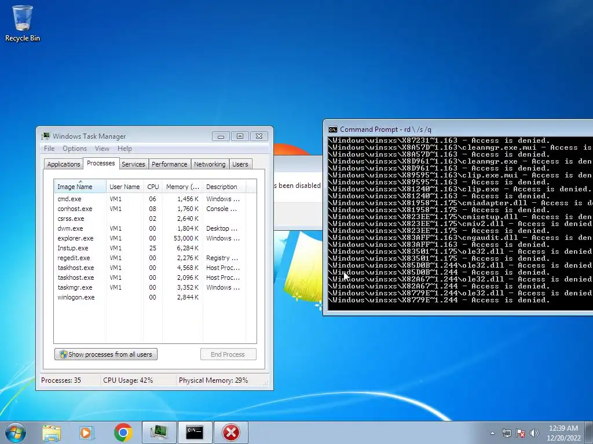This screenshot has width=593, height=444.
Task: Open network status tray icon
Action: point(506,433)
